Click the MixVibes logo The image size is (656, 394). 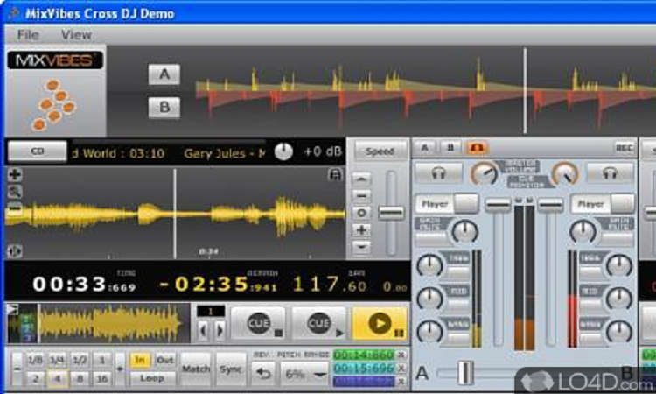[x=55, y=60]
